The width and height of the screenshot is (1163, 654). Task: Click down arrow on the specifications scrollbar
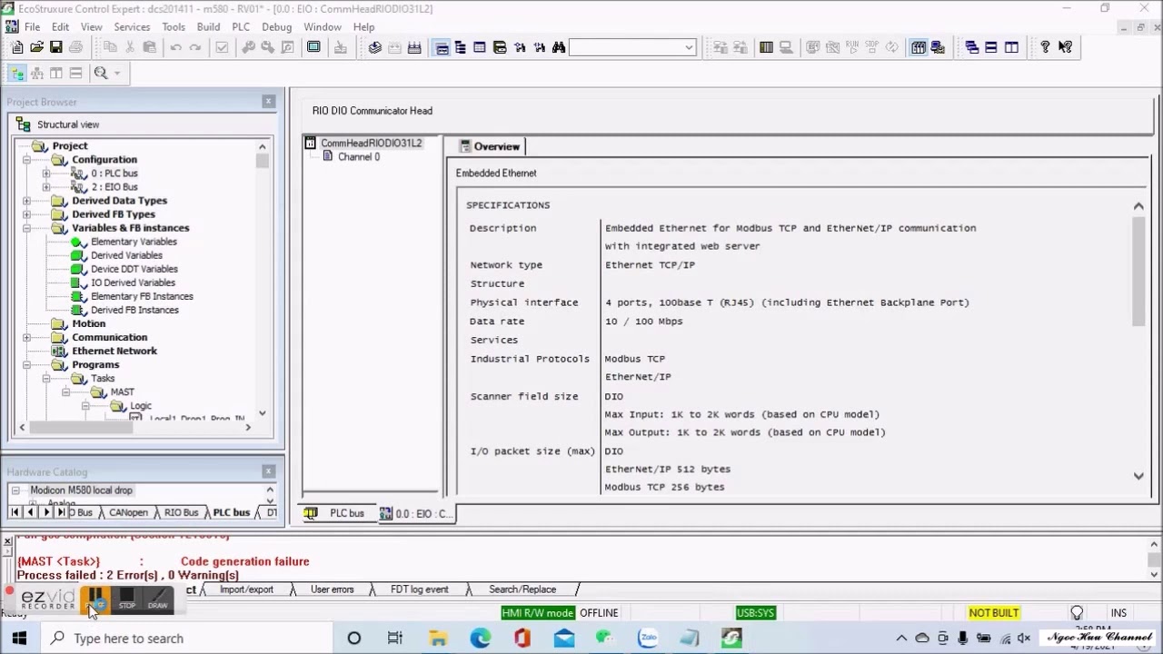coord(1138,475)
